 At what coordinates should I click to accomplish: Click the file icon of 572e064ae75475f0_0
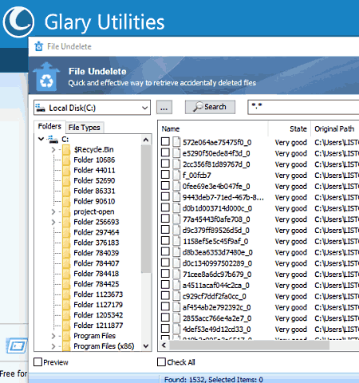point(176,142)
